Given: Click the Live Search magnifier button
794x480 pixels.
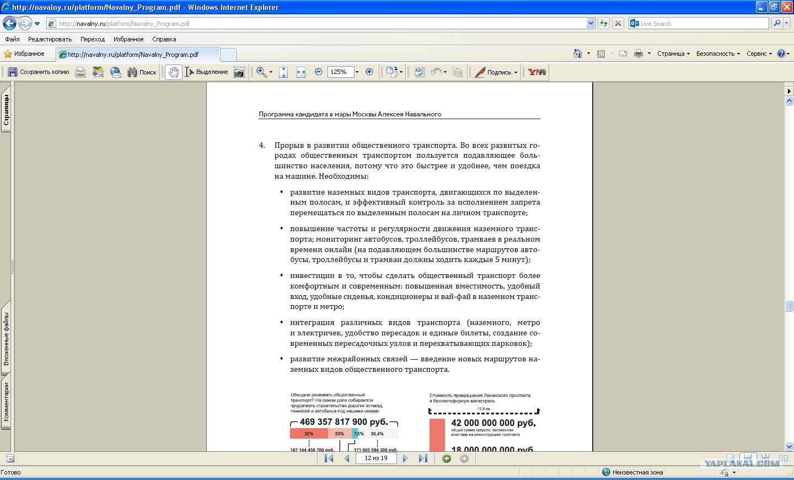Looking at the screenshot, I should coord(777,23).
